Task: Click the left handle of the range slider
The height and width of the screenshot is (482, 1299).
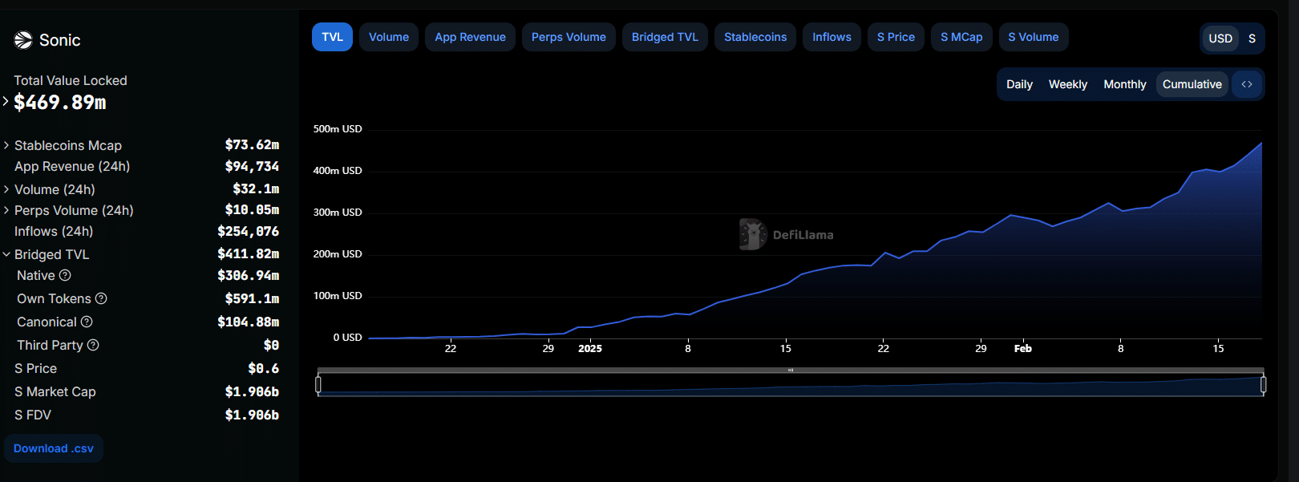Action: 318,385
